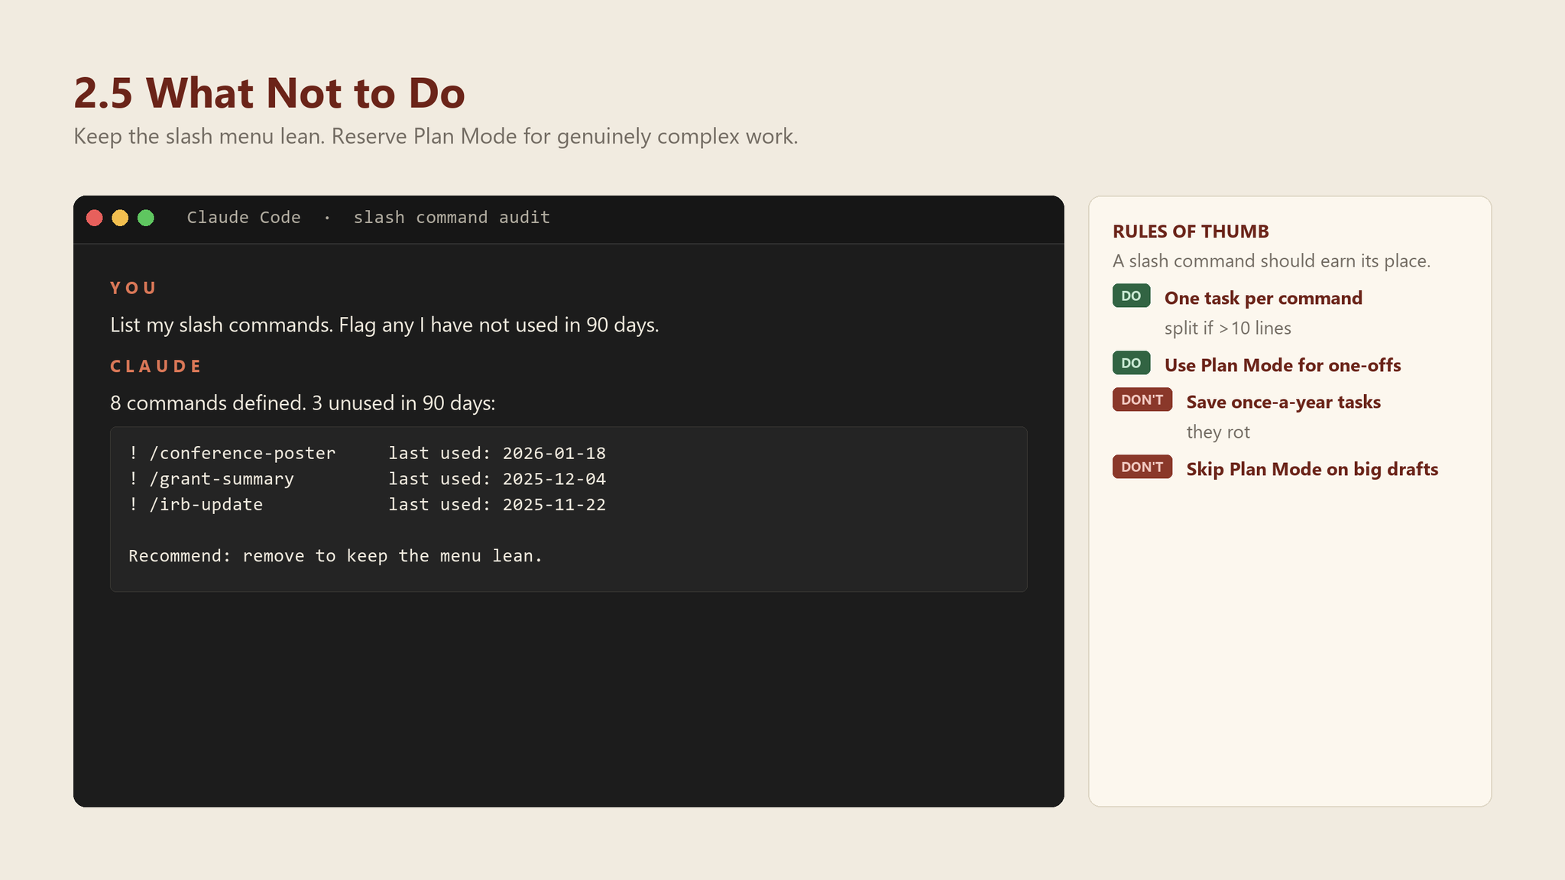Click the green maximize dot in terminal
Viewport: 1565px width, 880px height.
coord(146,218)
